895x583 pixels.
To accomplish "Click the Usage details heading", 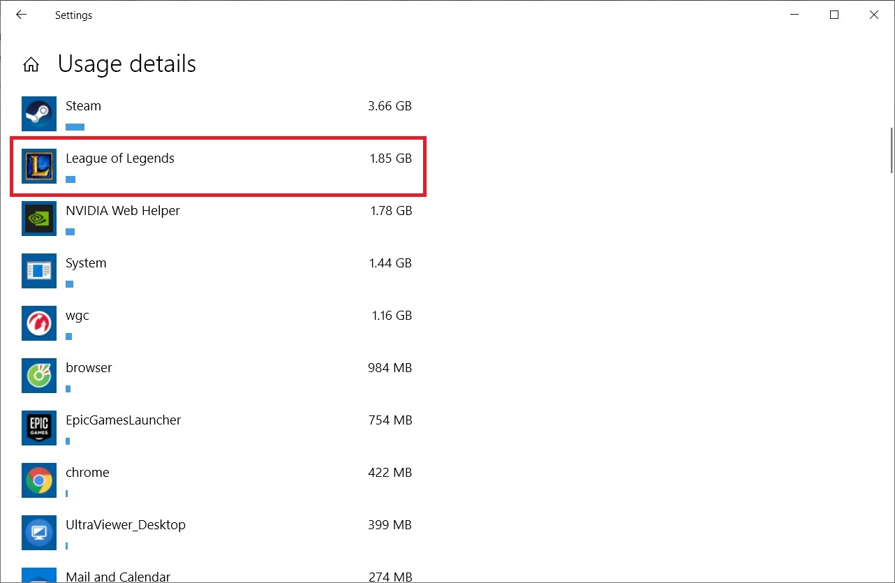I will pos(126,64).
